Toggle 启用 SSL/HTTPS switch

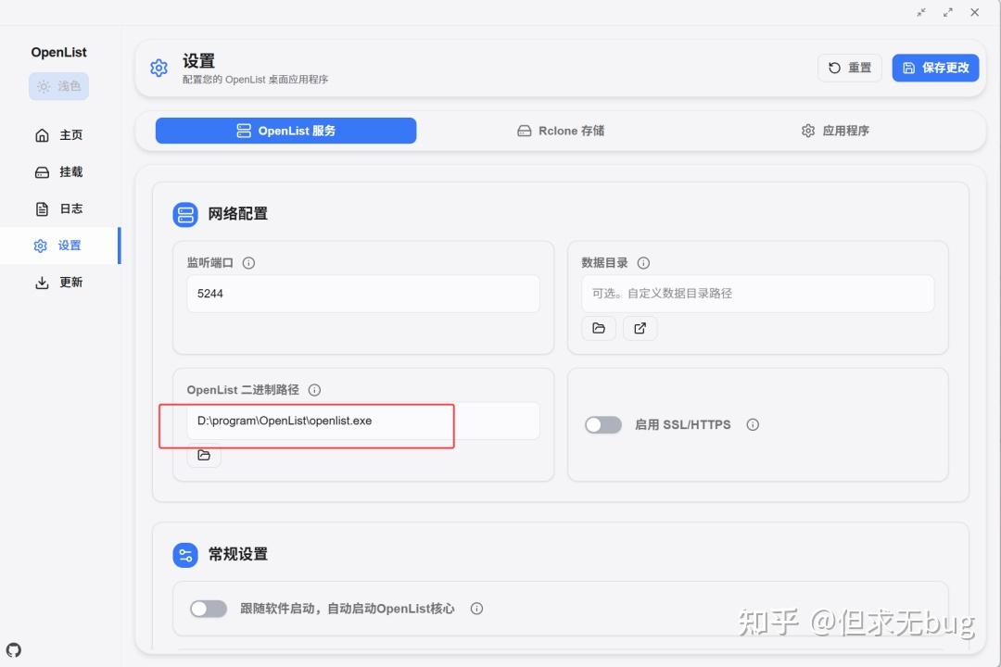tap(603, 424)
